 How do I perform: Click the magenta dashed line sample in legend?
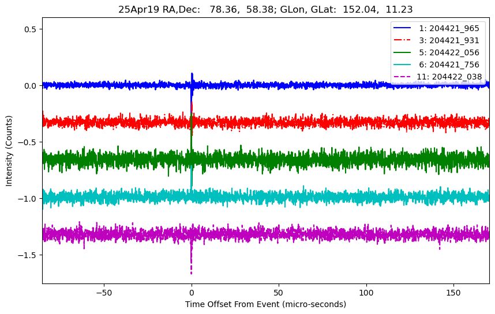(402, 76)
